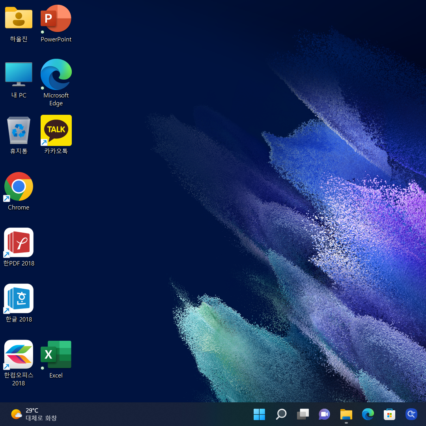
Task: Open the 한컴오피스 2018 shortcut
Action: [19, 354]
